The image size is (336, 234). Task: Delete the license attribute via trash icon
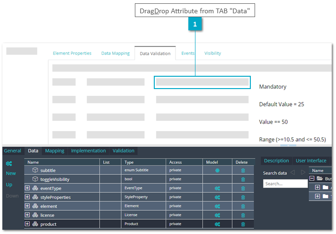click(243, 215)
